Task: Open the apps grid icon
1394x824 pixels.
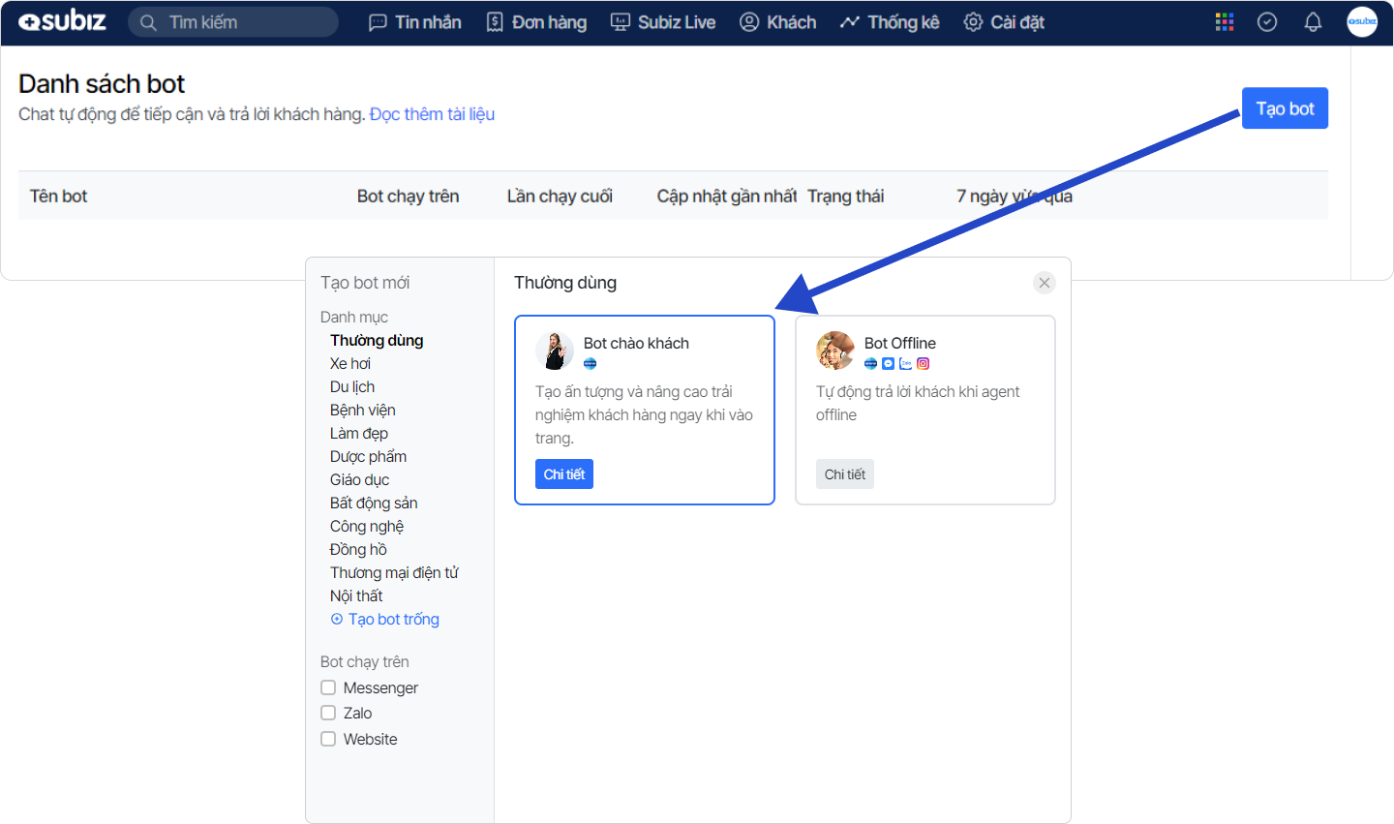Action: (x=1225, y=22)
